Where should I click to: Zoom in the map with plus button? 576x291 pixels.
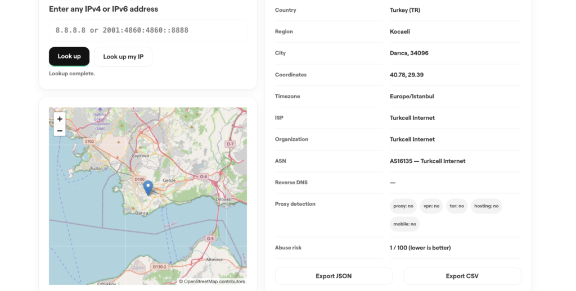click(60, 119)
